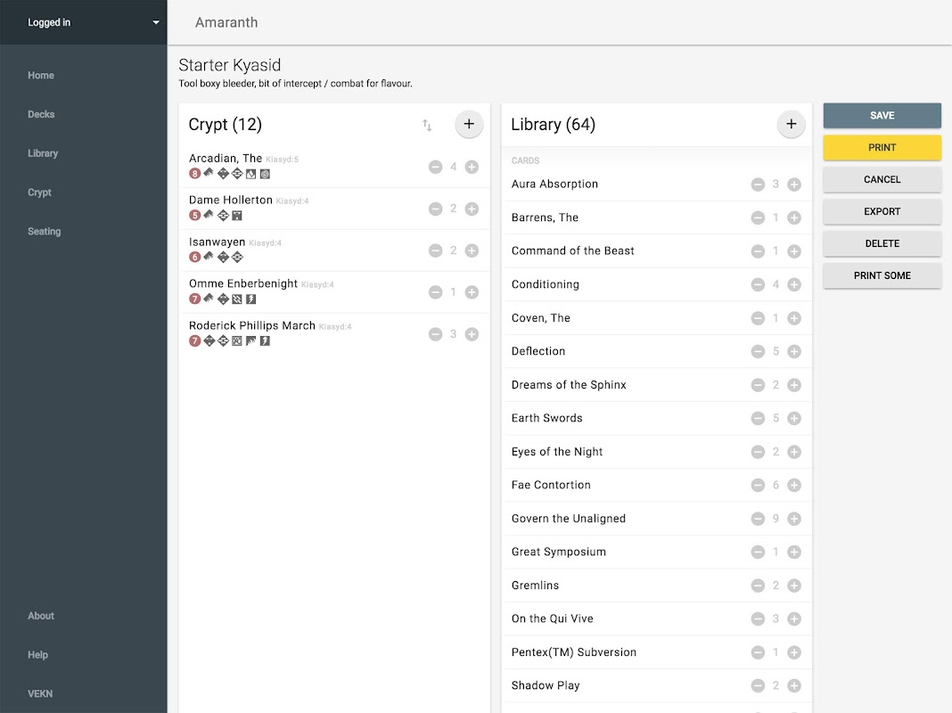Increase Great Symposium count

tap(794, 553)
